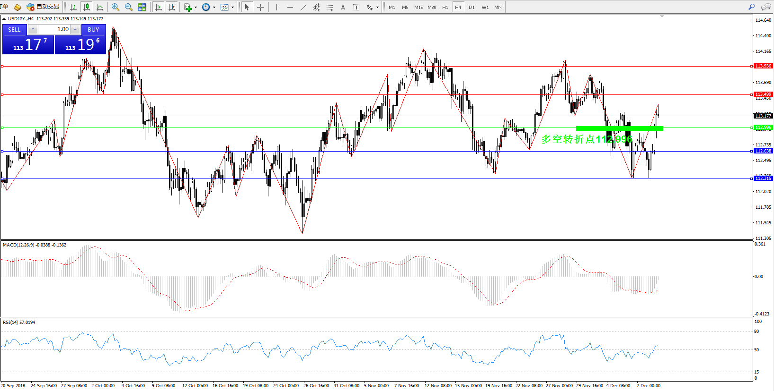Tile chart windows with the grid icon

point(142,7)
